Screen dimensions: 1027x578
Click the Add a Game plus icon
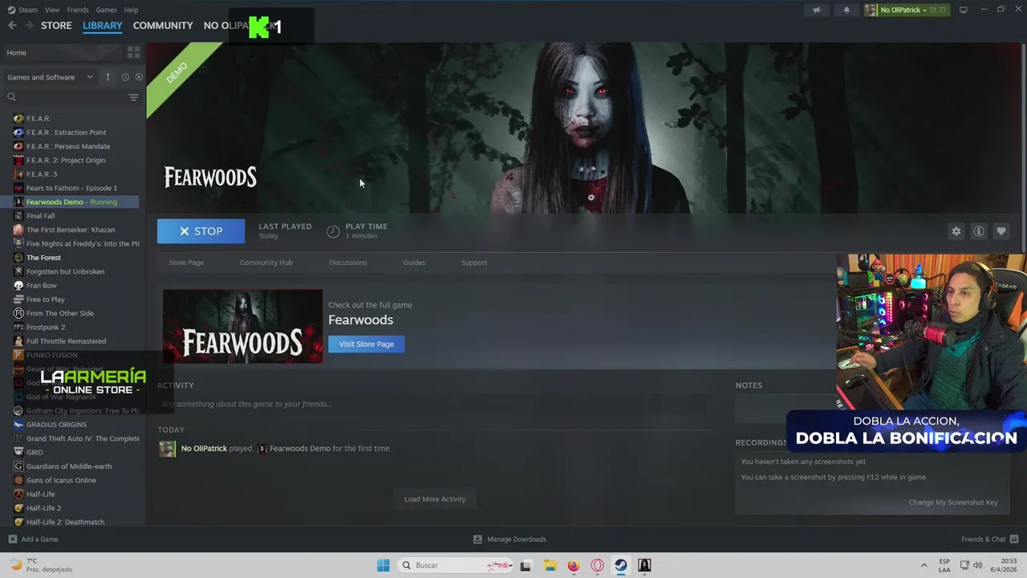point(12,539)
